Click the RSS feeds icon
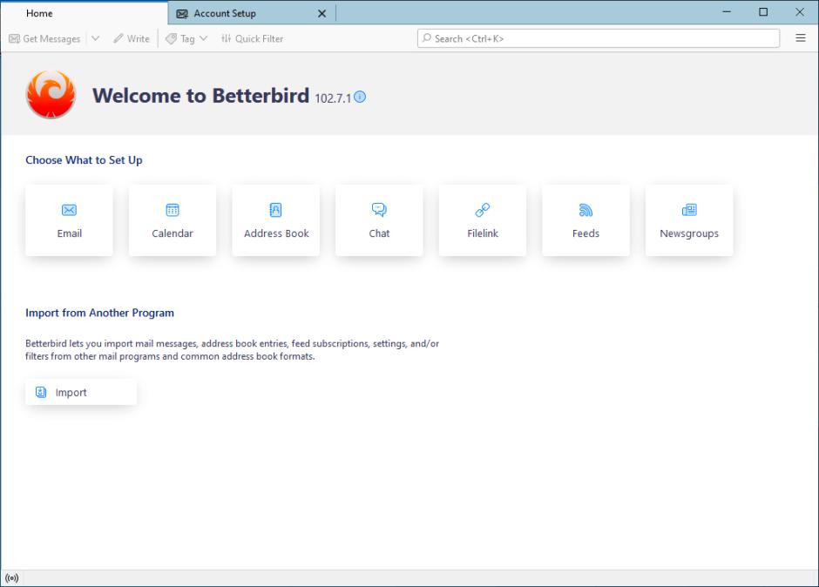819x587 pixels. coord(585,210)
